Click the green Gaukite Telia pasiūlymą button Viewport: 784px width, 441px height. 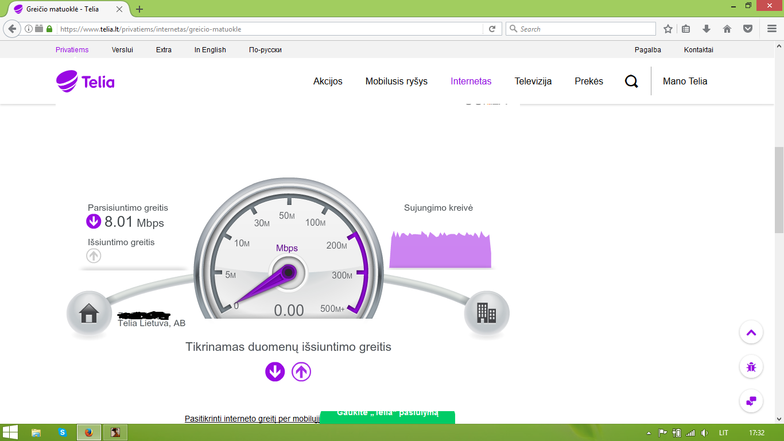tap(387, 416)
